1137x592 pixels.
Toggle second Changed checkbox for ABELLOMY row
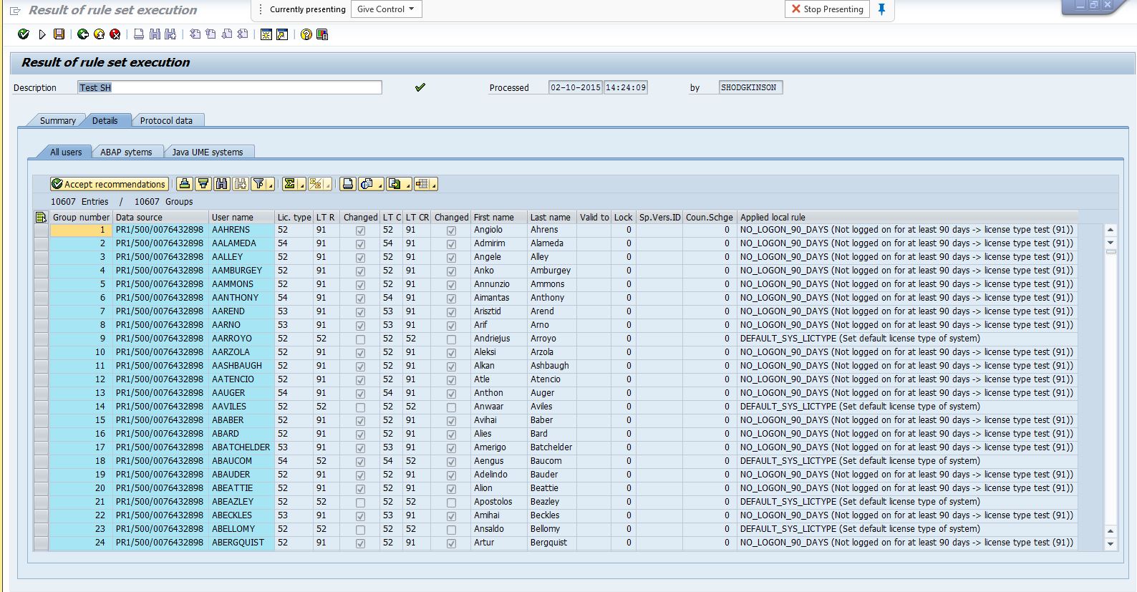451,530
